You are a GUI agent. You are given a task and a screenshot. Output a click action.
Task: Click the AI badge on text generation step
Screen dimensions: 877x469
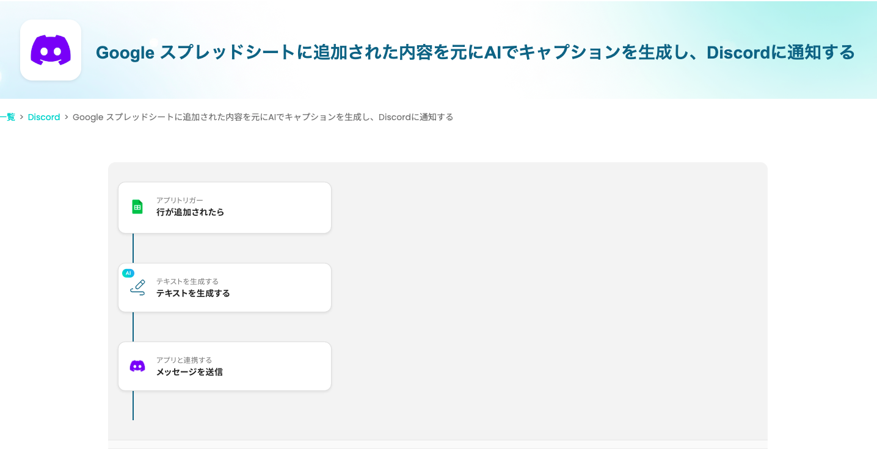click(128, 273)
